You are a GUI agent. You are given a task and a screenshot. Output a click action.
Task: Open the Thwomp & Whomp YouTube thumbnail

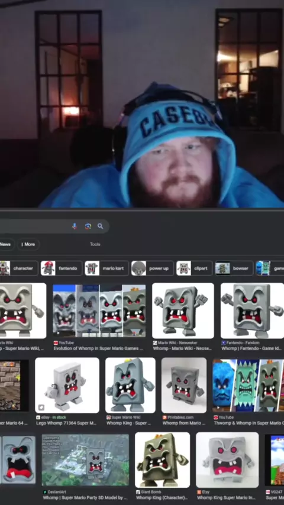pos(248,385)
